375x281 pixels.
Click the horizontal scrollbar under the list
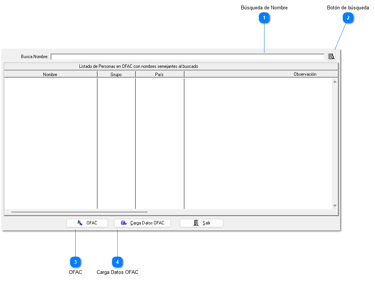(79, 212)
